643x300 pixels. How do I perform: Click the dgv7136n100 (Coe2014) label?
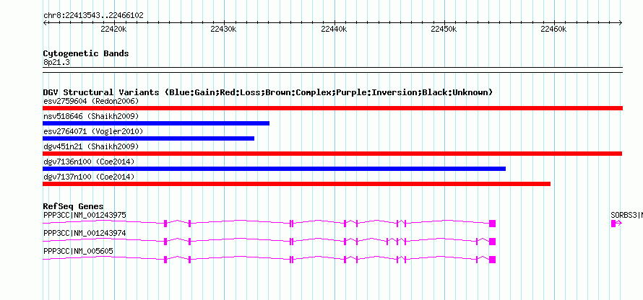pyautogui.click(x=89, y=162)
